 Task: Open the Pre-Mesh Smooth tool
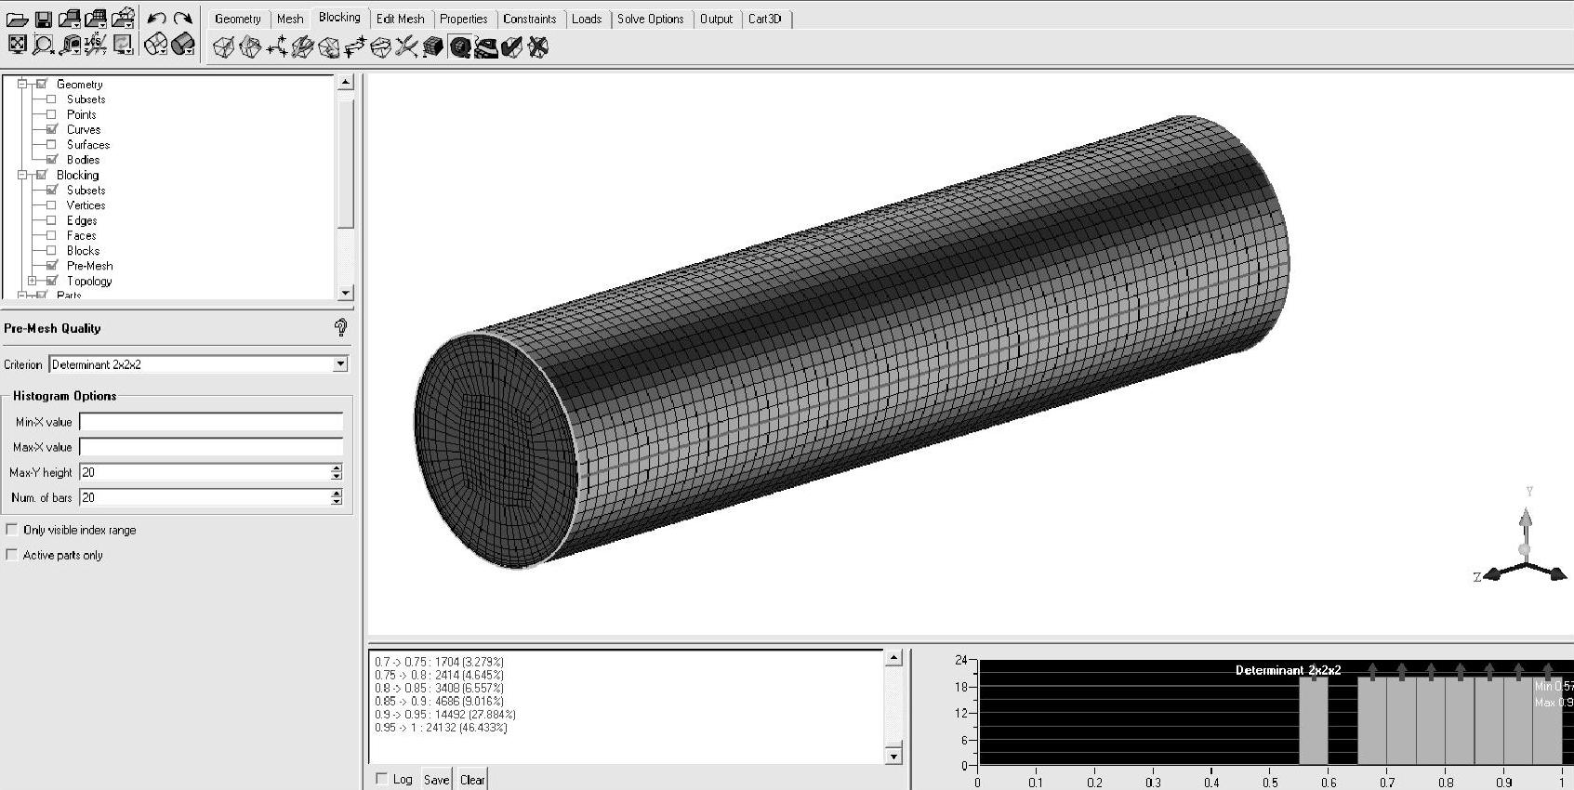pyautogui.click(x=485, y=46)
